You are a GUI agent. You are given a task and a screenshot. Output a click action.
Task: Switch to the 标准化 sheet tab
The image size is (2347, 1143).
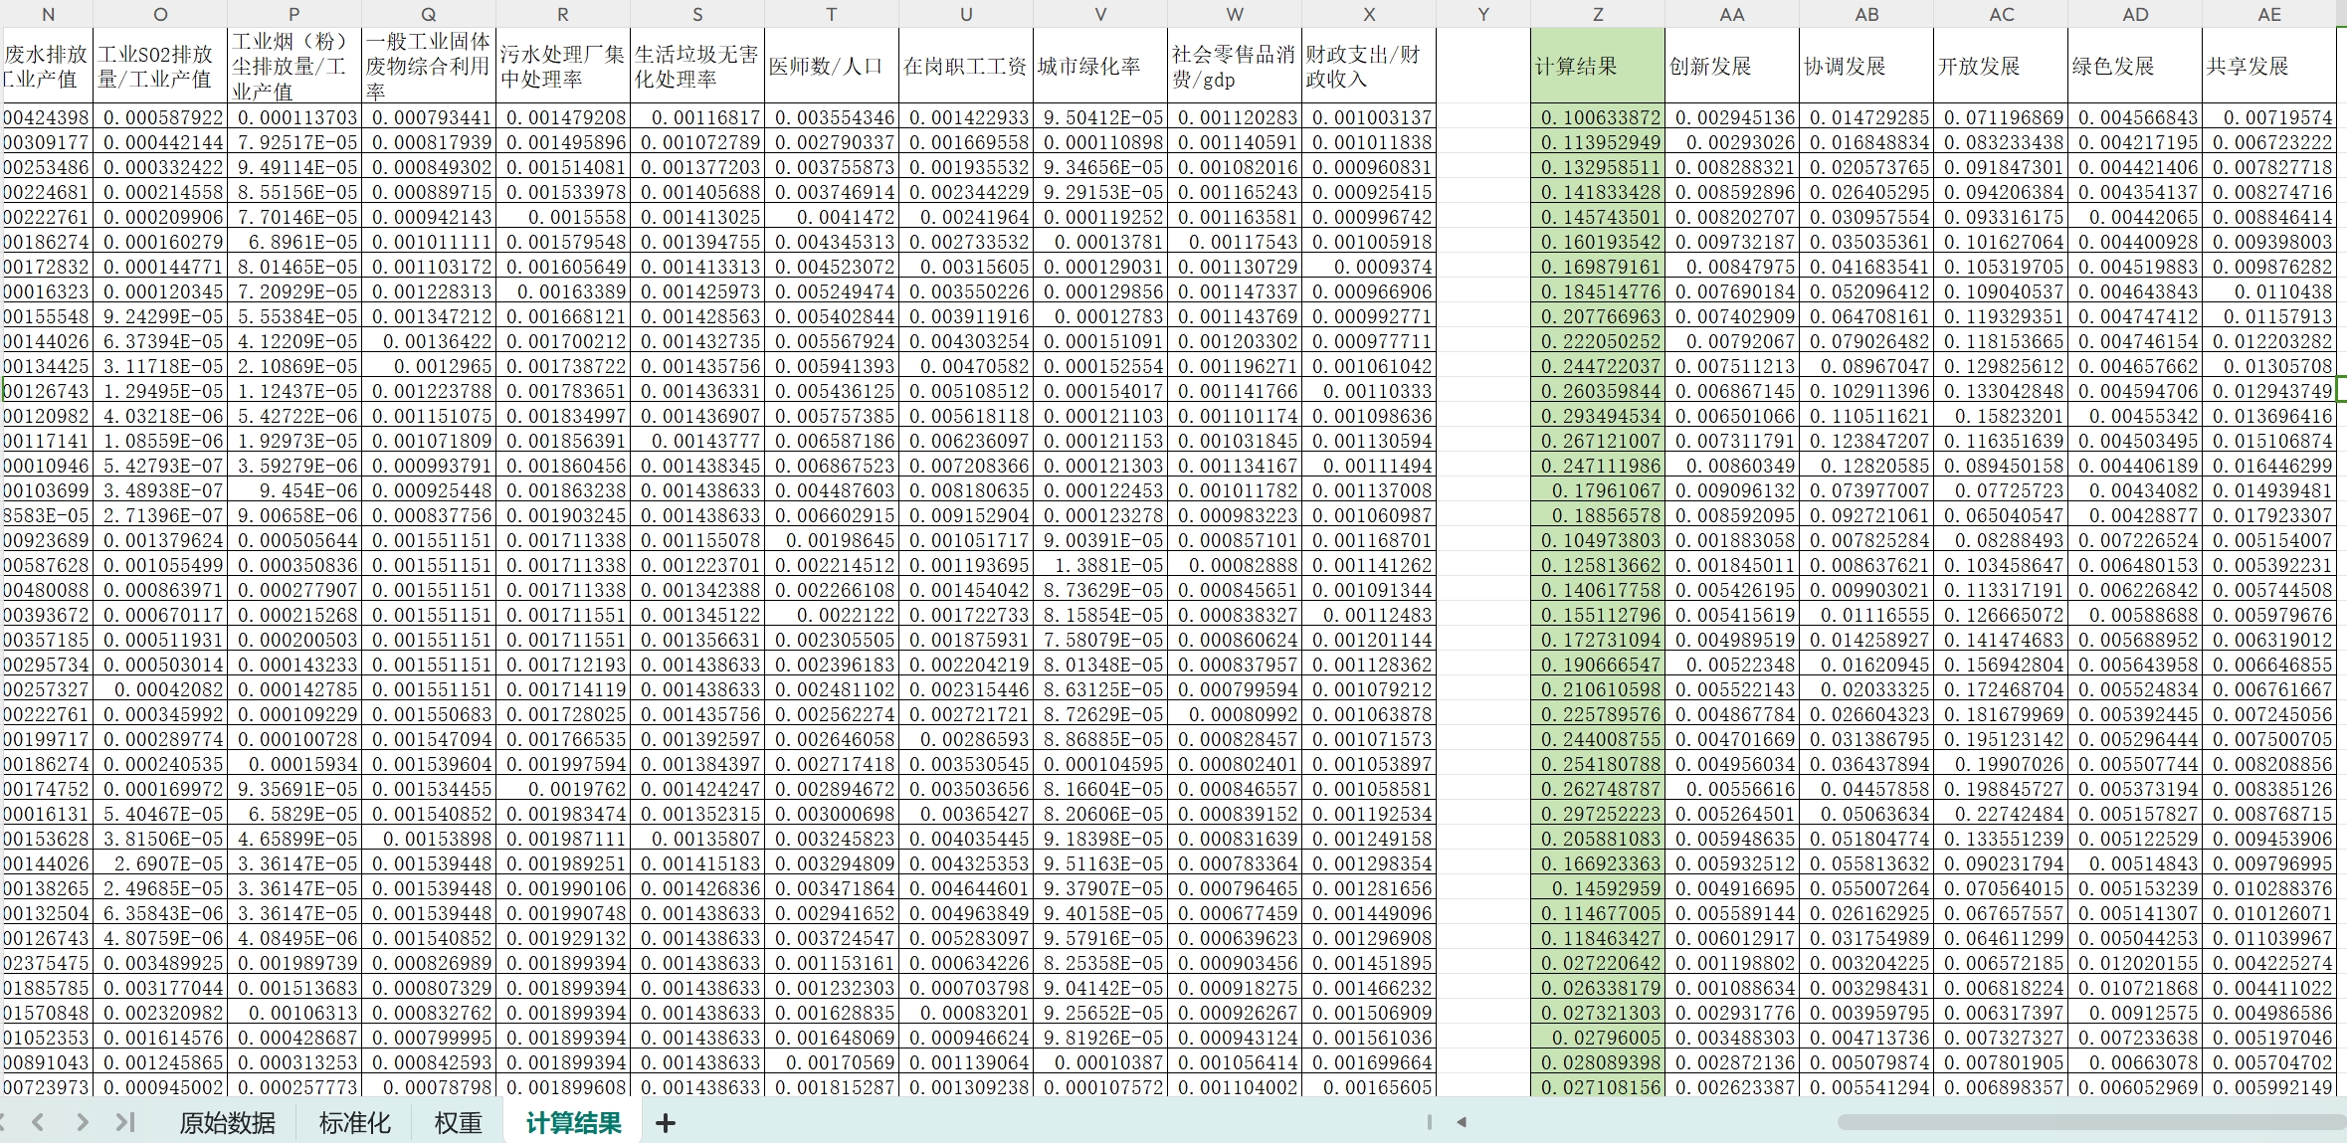[354, 1123]
